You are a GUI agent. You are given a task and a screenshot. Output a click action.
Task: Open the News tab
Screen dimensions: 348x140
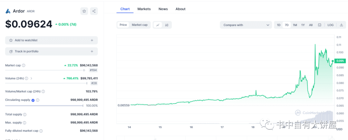click(x=163, y=9)
